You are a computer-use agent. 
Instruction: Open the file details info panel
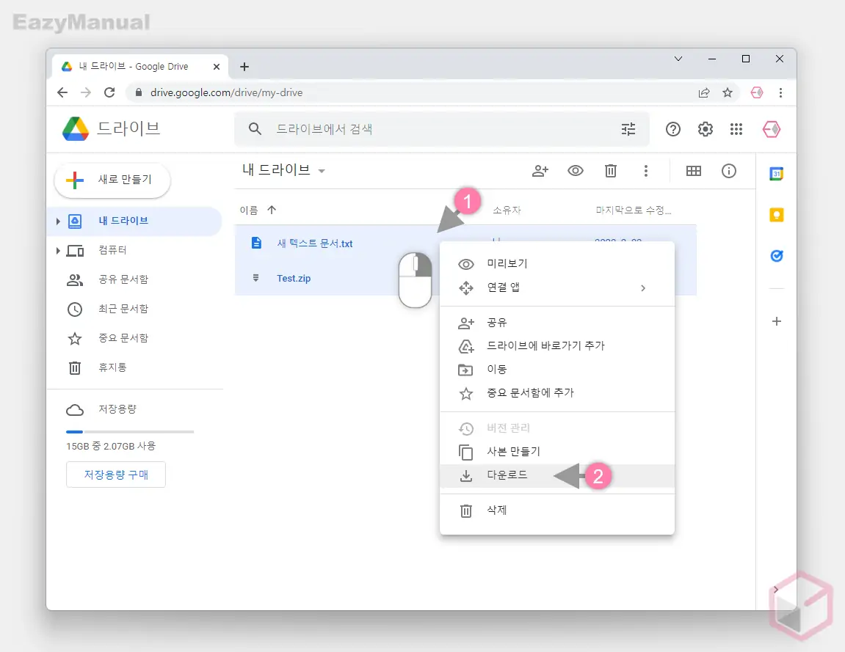[729, 171]
